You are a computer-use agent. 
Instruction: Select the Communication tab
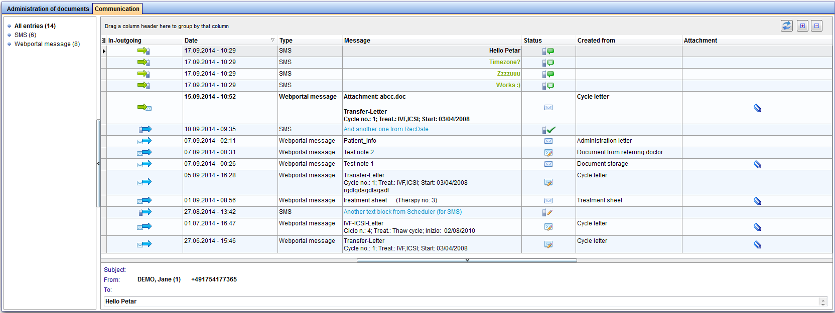coord(117,9)
